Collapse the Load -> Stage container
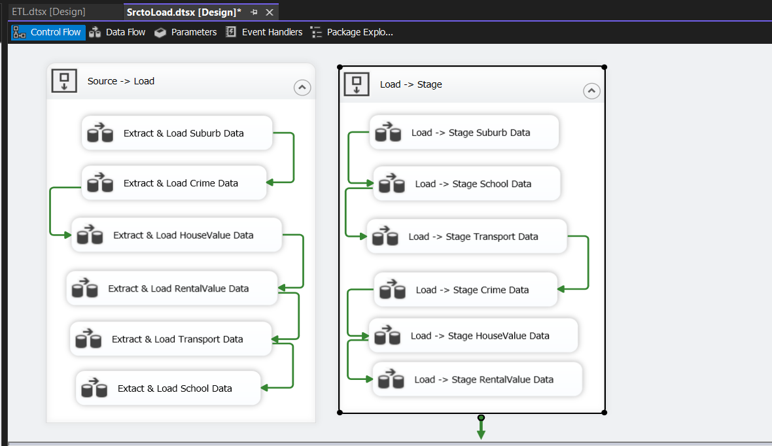This screenshot has height=446, width=772. pos(591,91)
